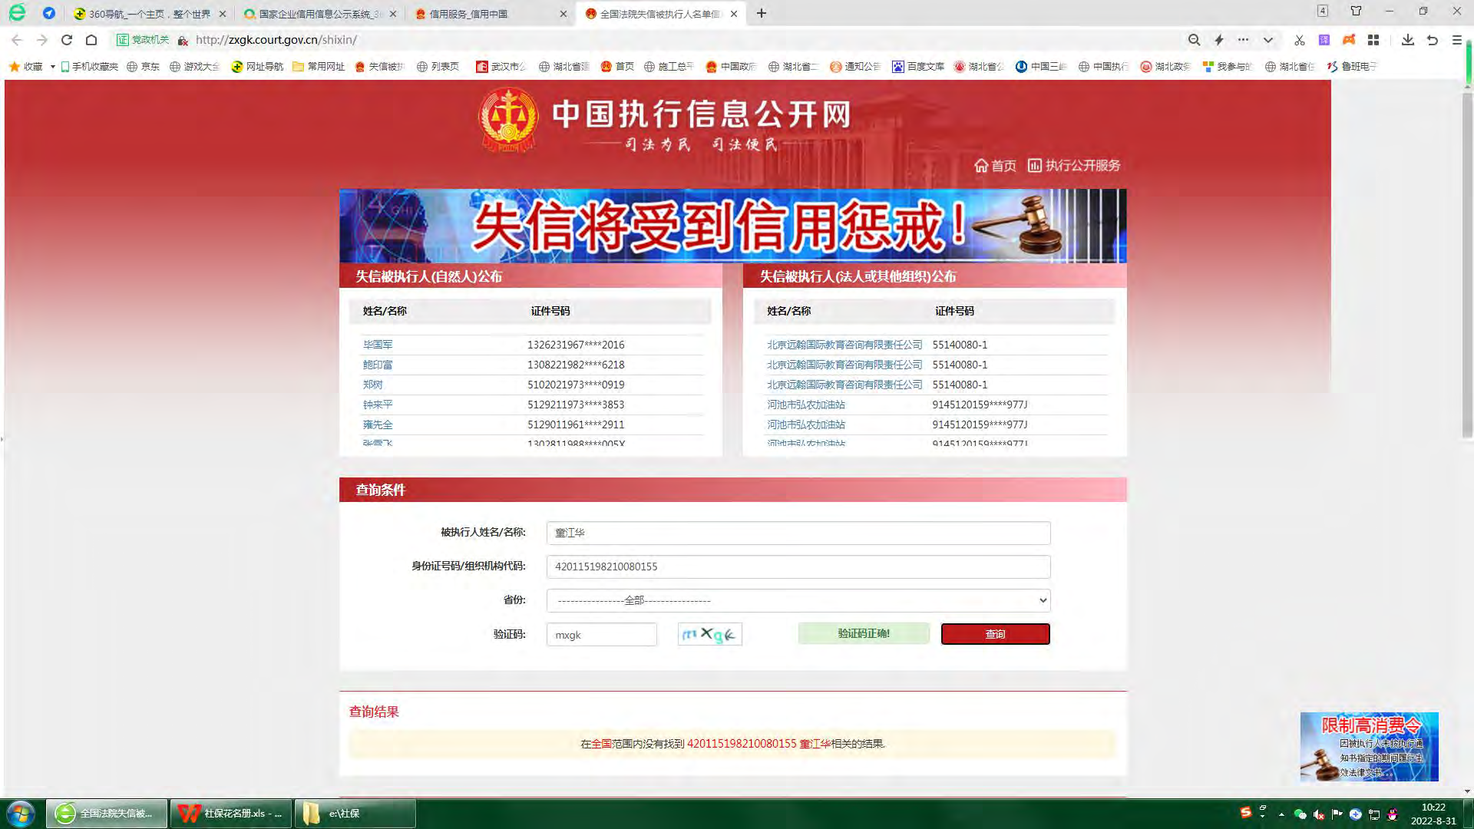The image size is (1474, 829).
Task: Open the extensions grid icon
Action: [x=1373, y=40]
